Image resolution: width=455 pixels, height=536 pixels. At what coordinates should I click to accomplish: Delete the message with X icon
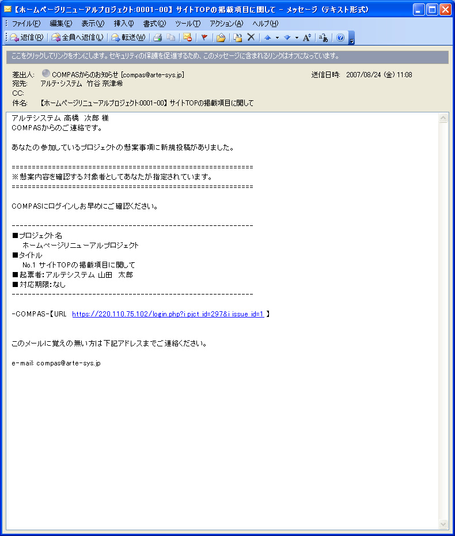251,37
